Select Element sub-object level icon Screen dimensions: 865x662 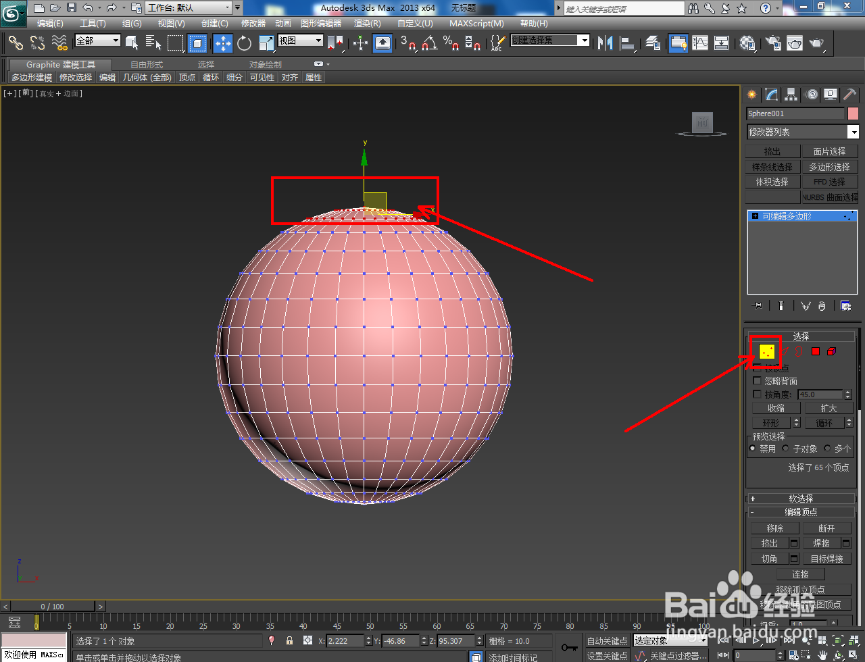pos(831,351)
